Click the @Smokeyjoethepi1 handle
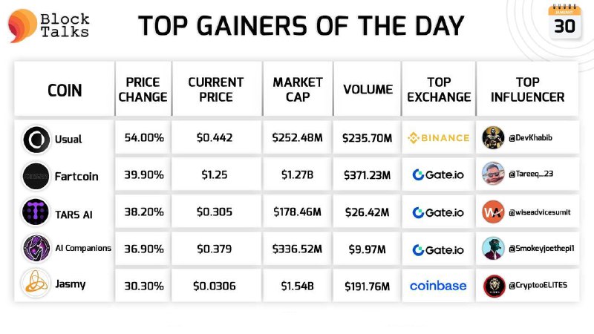Screen dimensions: 594x334 (x=541, y=249)
